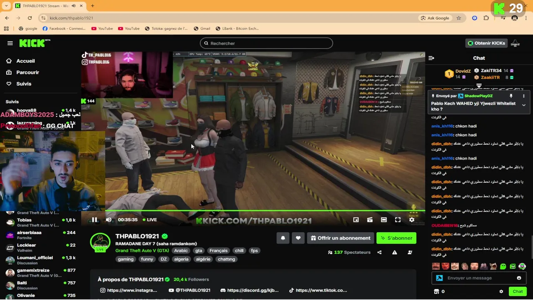Click in Envoyer un message field

point(479,278)
